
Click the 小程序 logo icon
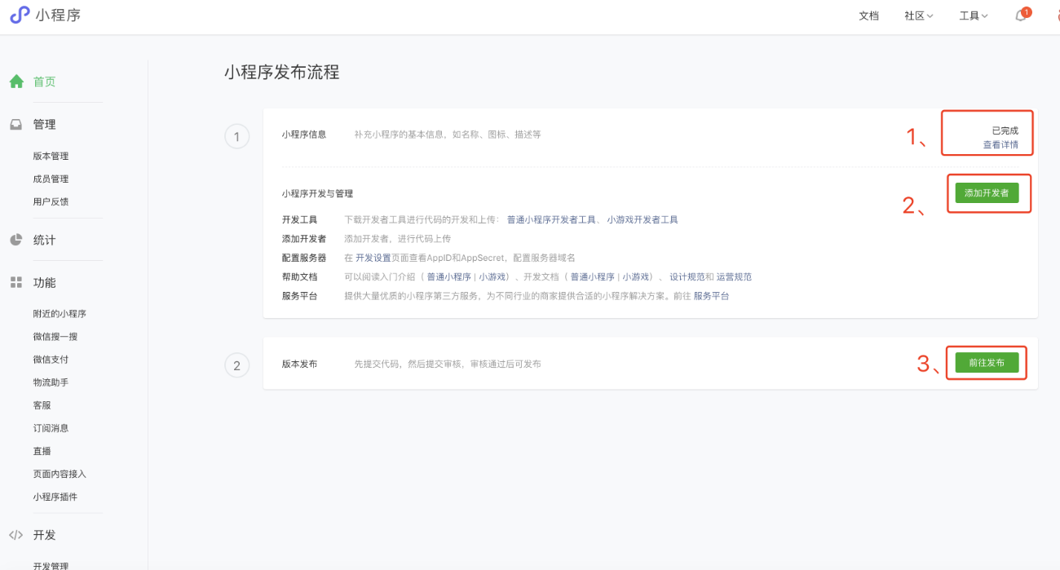pyautogui.click(x=20, y=15)
